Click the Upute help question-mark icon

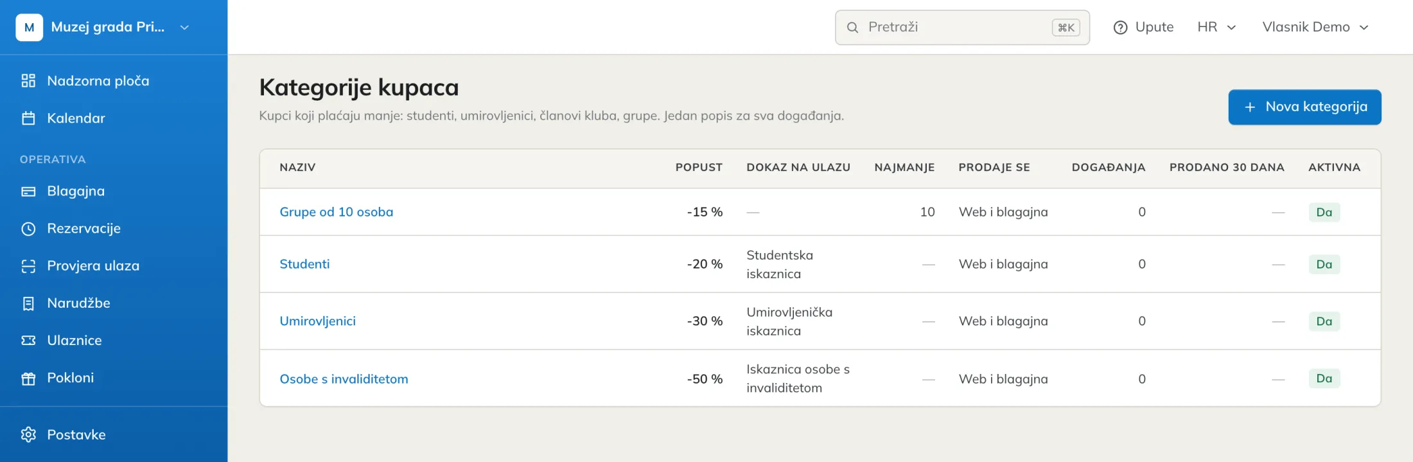(1120, 28)
